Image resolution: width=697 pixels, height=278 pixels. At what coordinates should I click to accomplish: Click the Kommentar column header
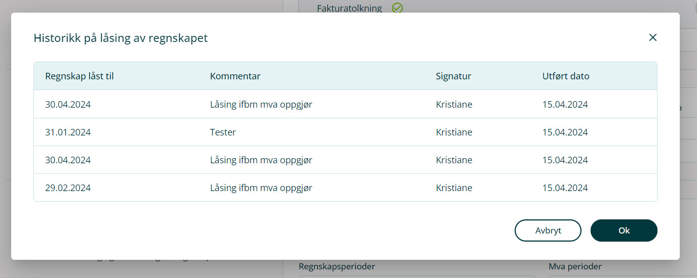(235, 76)
